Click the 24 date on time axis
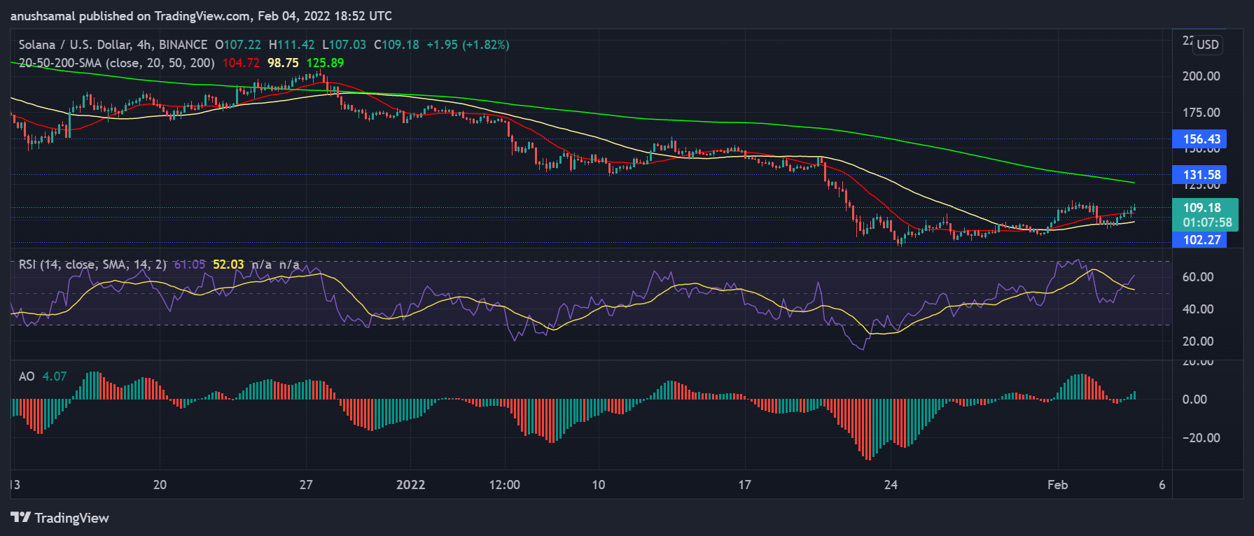 click(891, 485)
